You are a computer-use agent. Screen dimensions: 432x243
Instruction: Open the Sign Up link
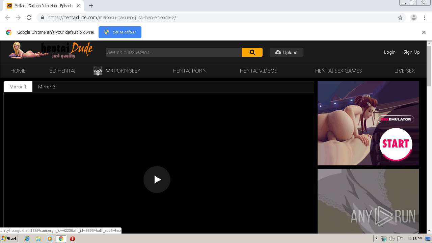point(412,52)
